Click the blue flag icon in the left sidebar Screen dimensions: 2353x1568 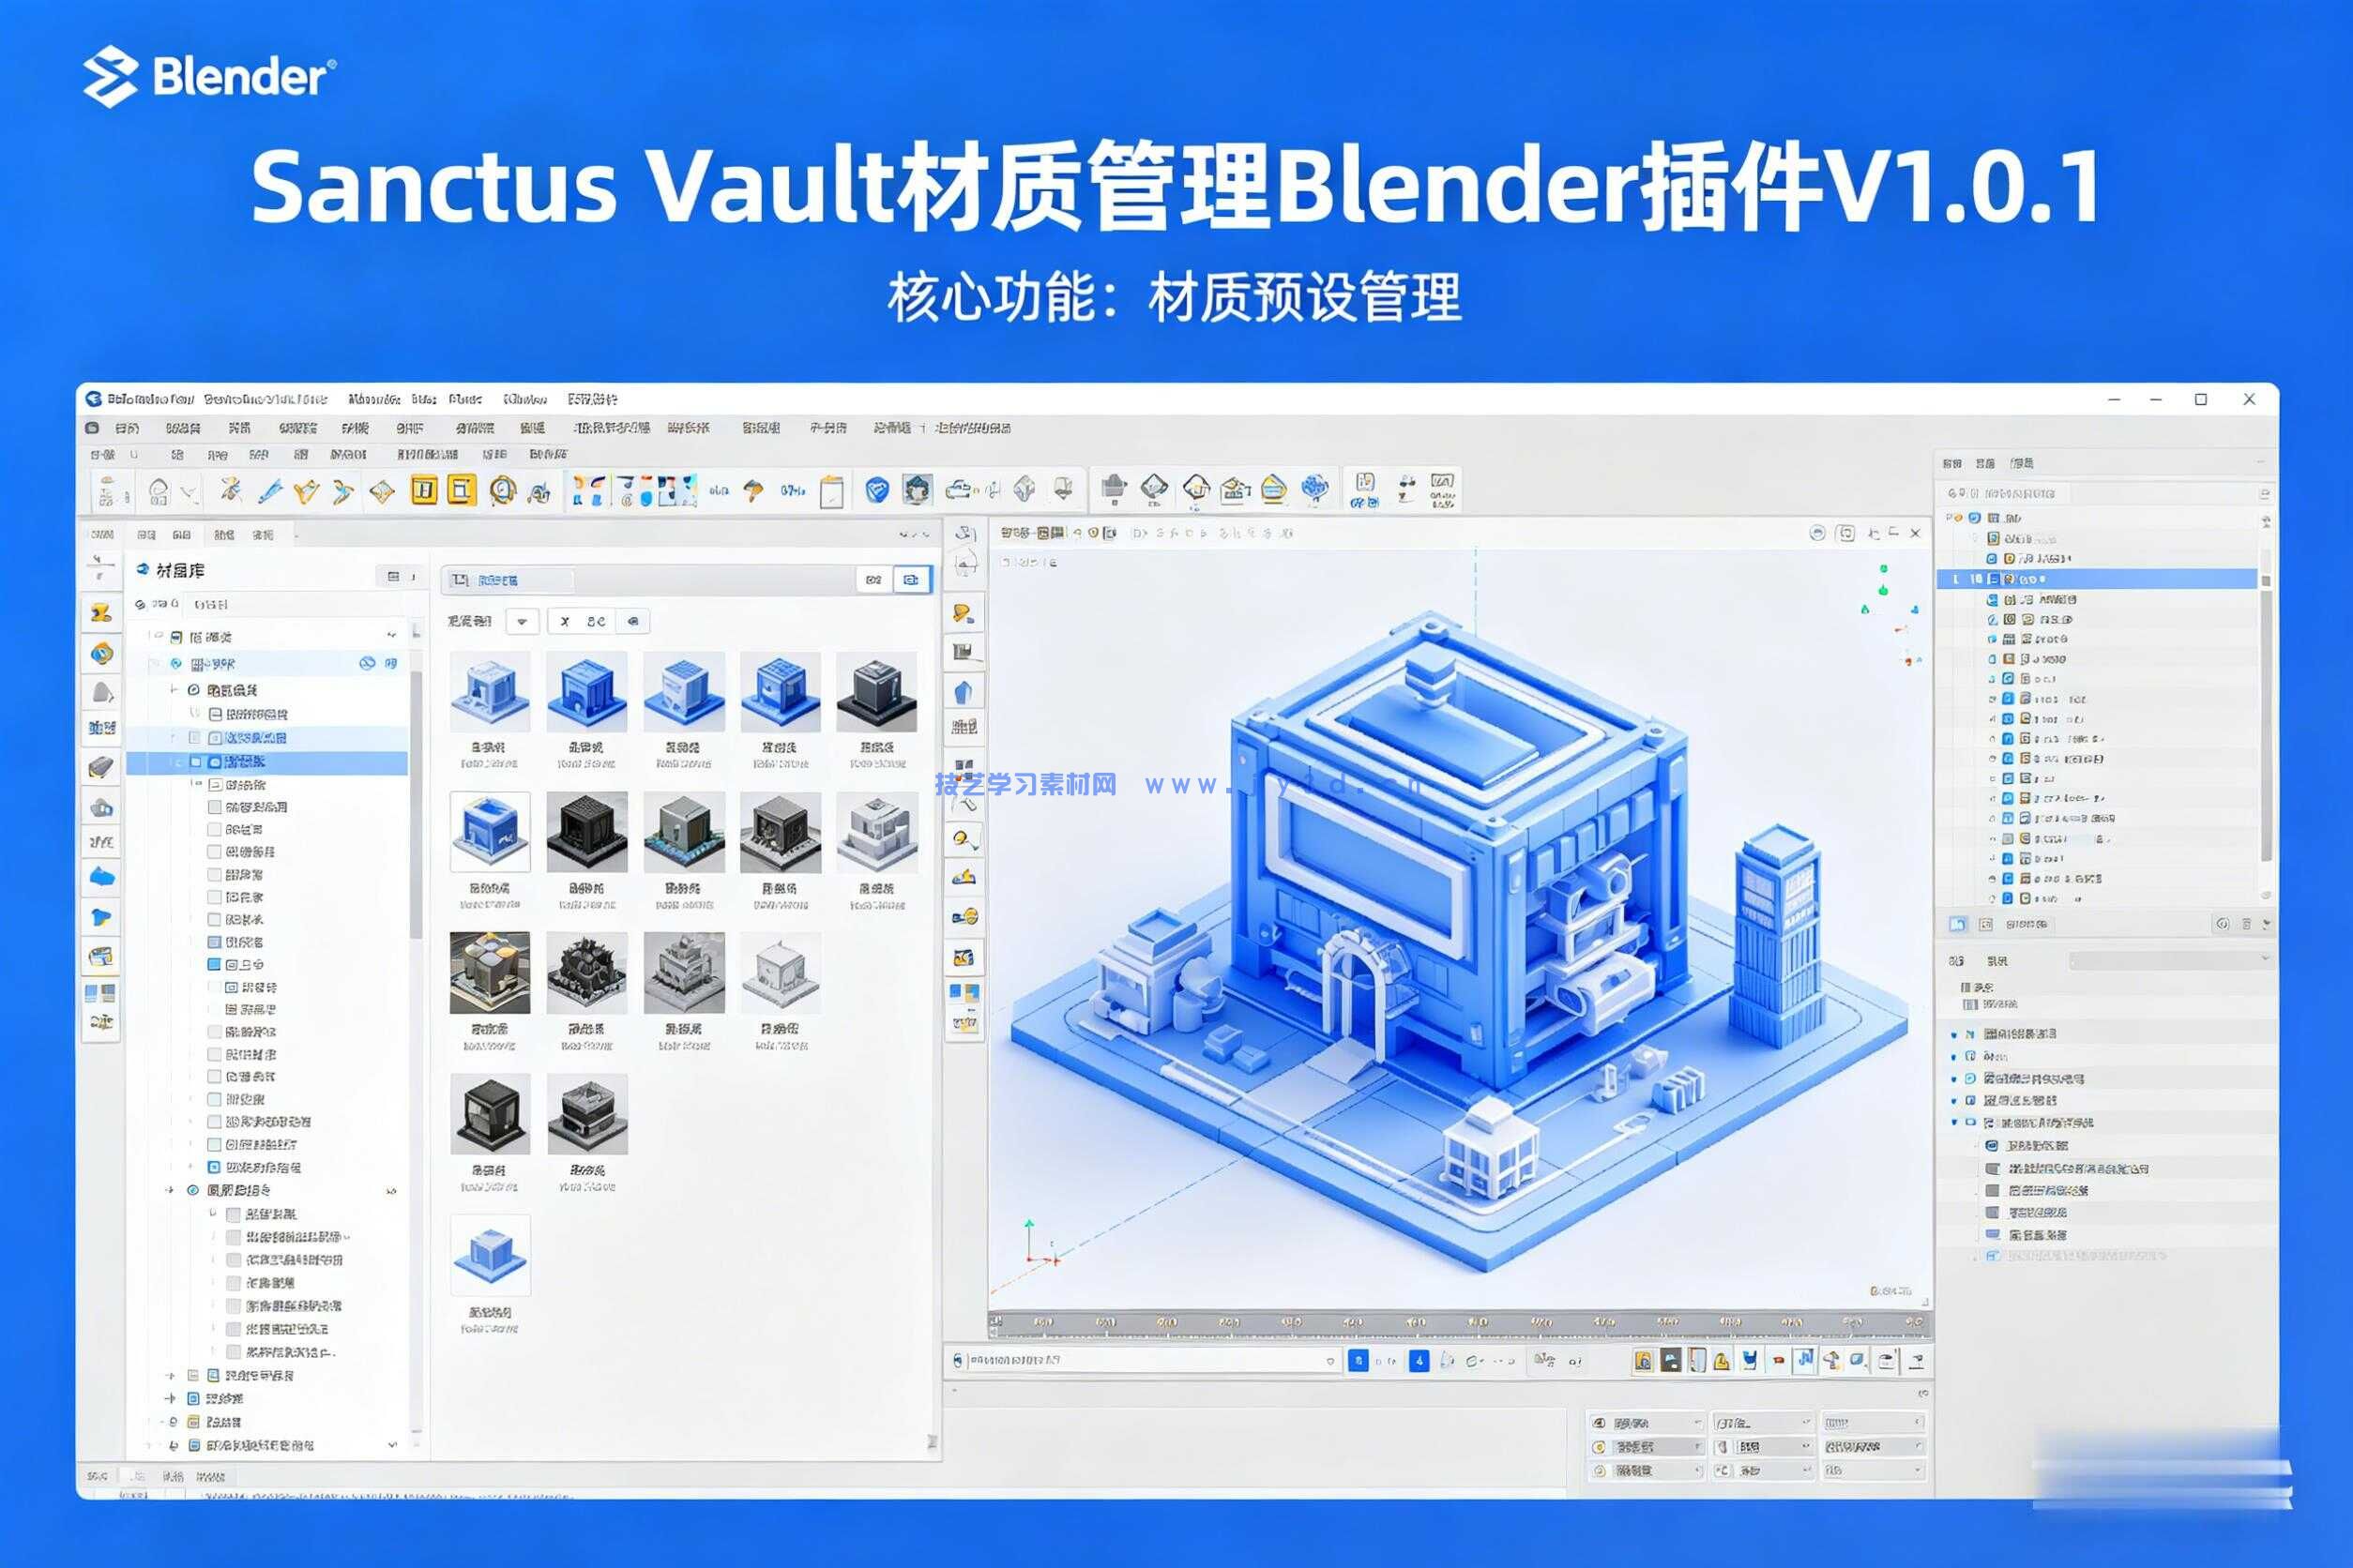coord(101,917)
